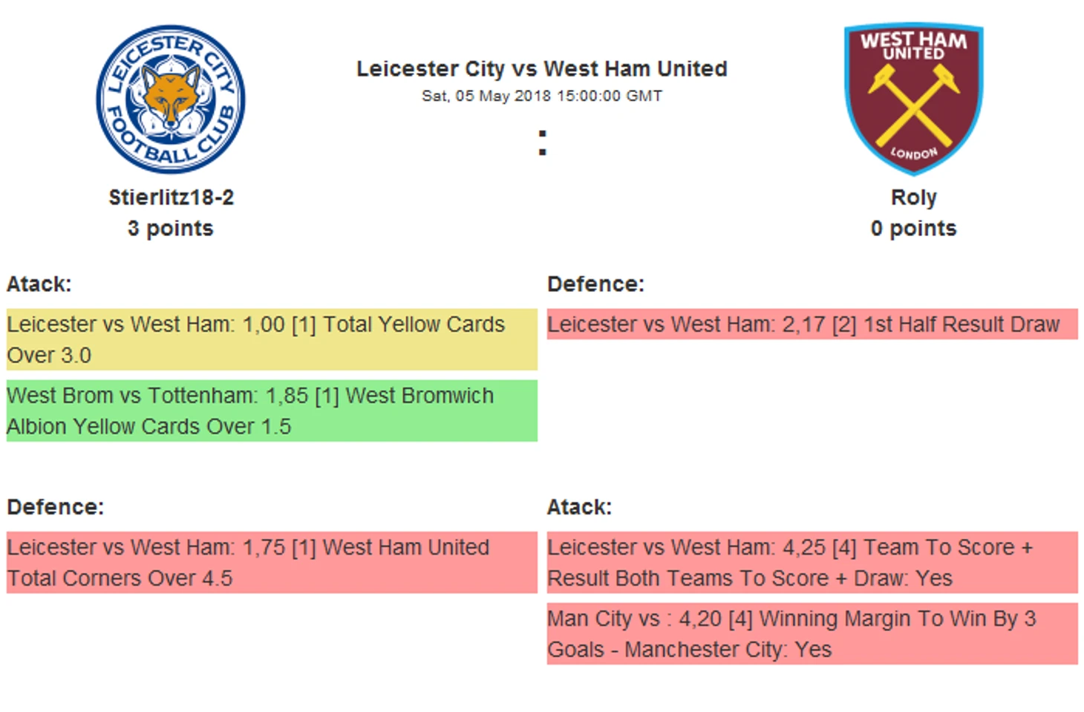Viewport: 1084px width, 712px height.
Task: Click the right Defence heading
Action: point(595,284)
